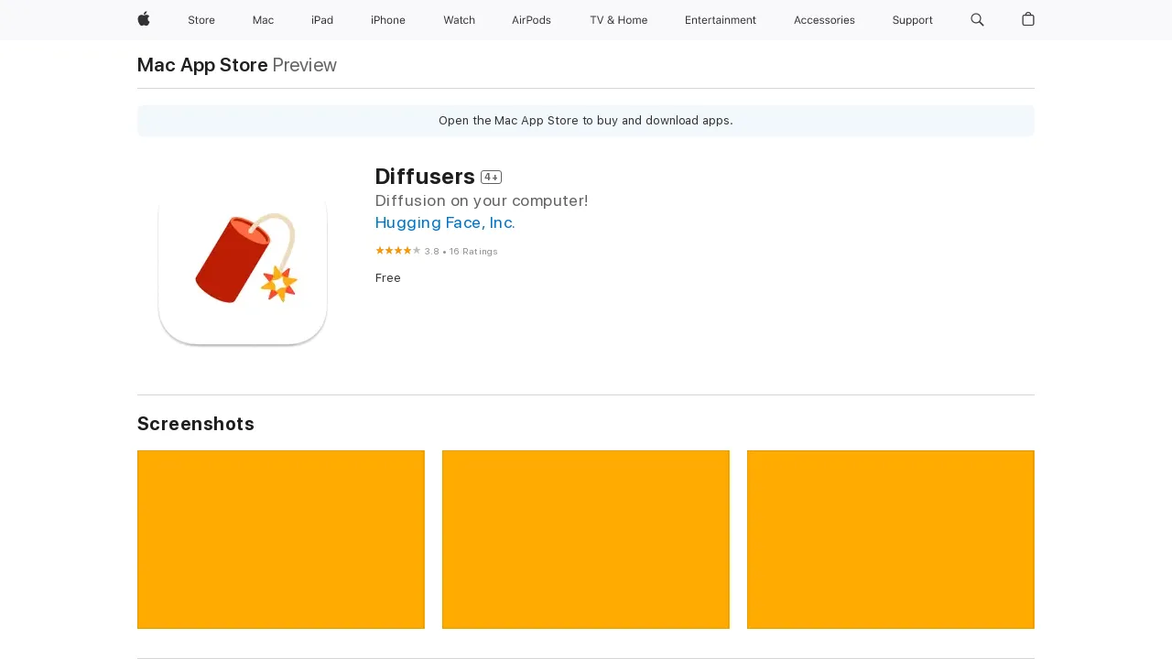Click the Screenshots section heading
The width and height of the screenshot is (1172, 659).
click(196, 424)
